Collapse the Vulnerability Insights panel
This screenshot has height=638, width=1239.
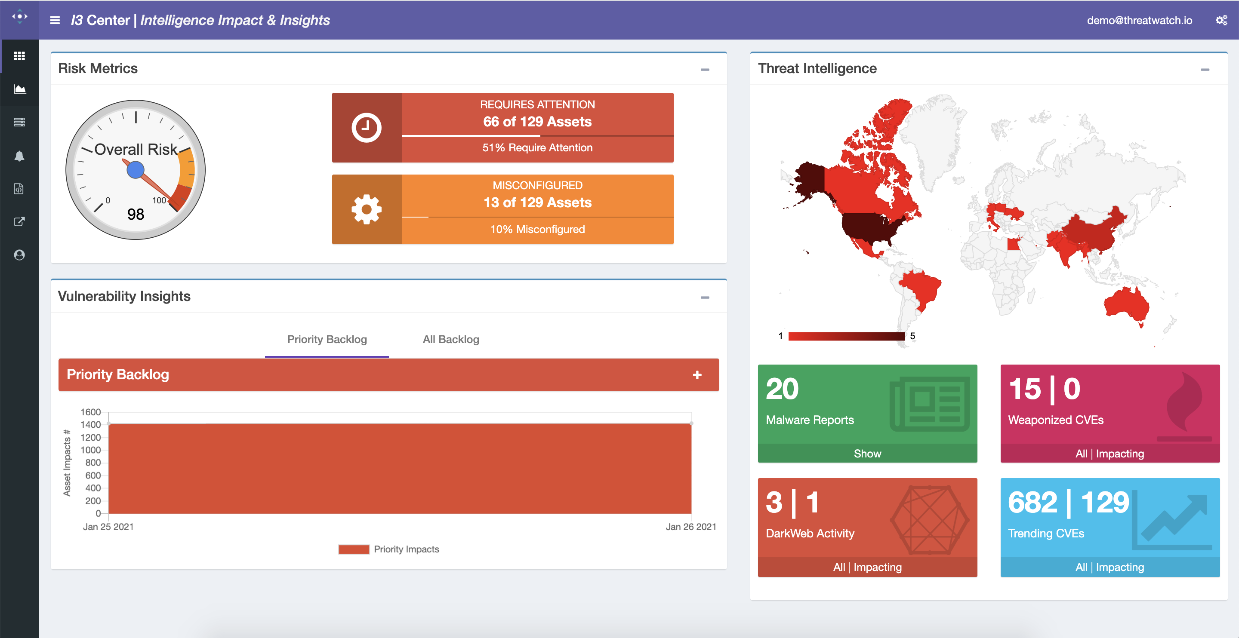pos(705,298)
